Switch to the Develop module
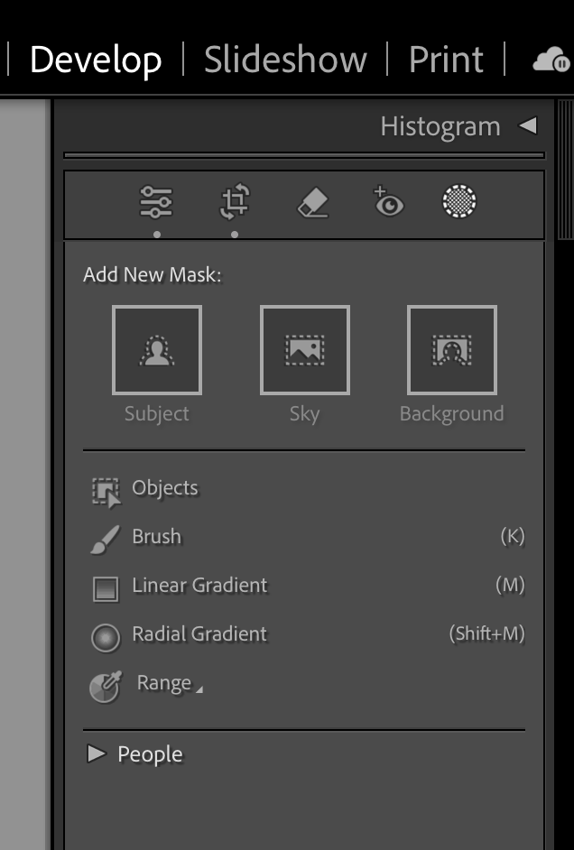The width and height of the screenshot is (574, 850). [x=96, y=60]
